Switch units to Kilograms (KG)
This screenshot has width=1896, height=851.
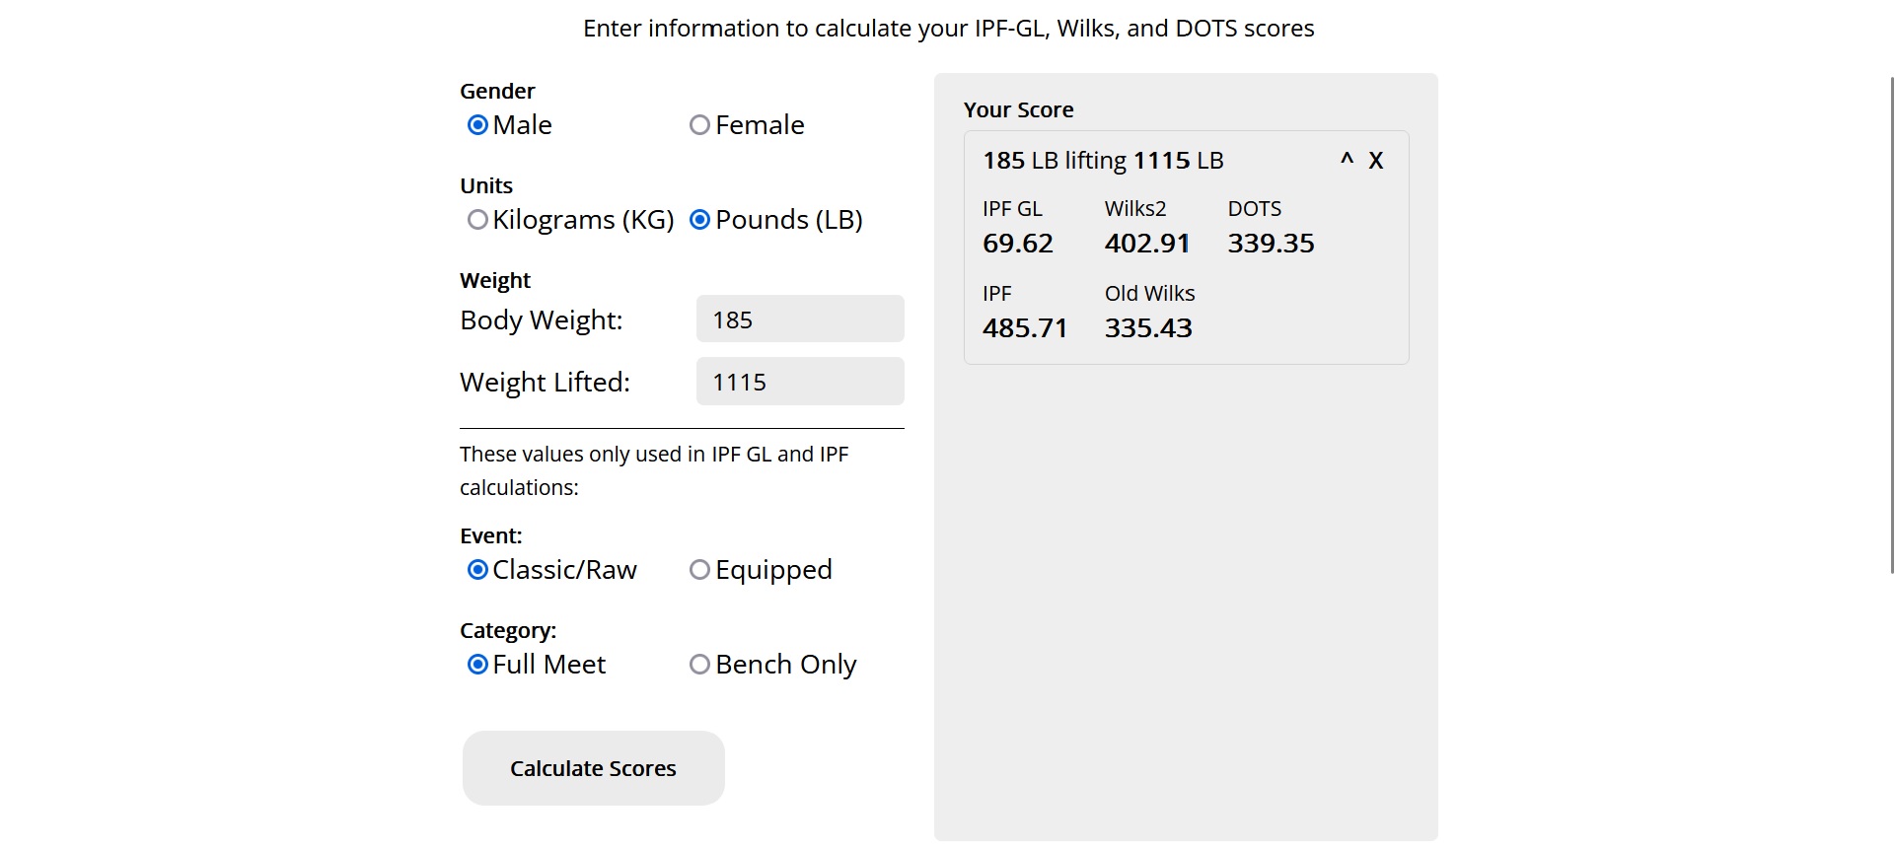click(478, 220)
